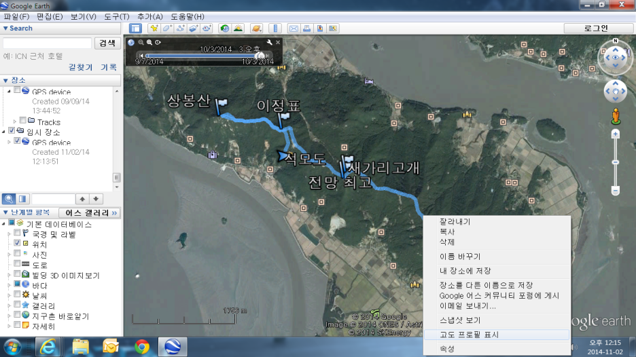Expand the 빌딩 3D 이미지보기 layer node
The width and height of the screenshot is (636, 357).
[9, 275]
